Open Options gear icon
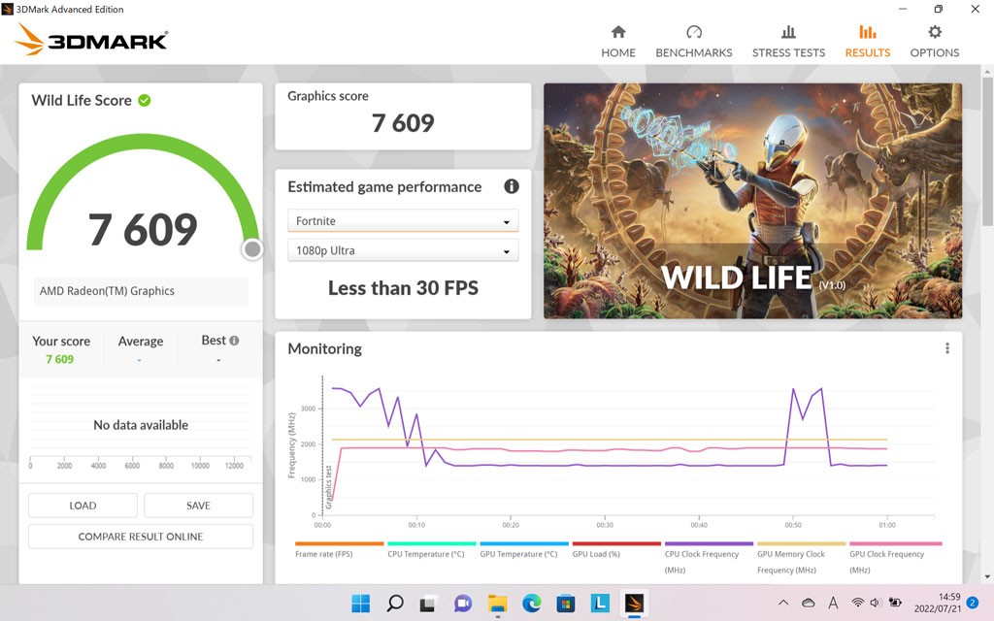 click(934, 33)
